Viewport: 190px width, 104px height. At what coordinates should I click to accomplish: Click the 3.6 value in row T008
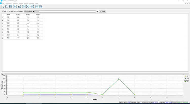point(38,38)
